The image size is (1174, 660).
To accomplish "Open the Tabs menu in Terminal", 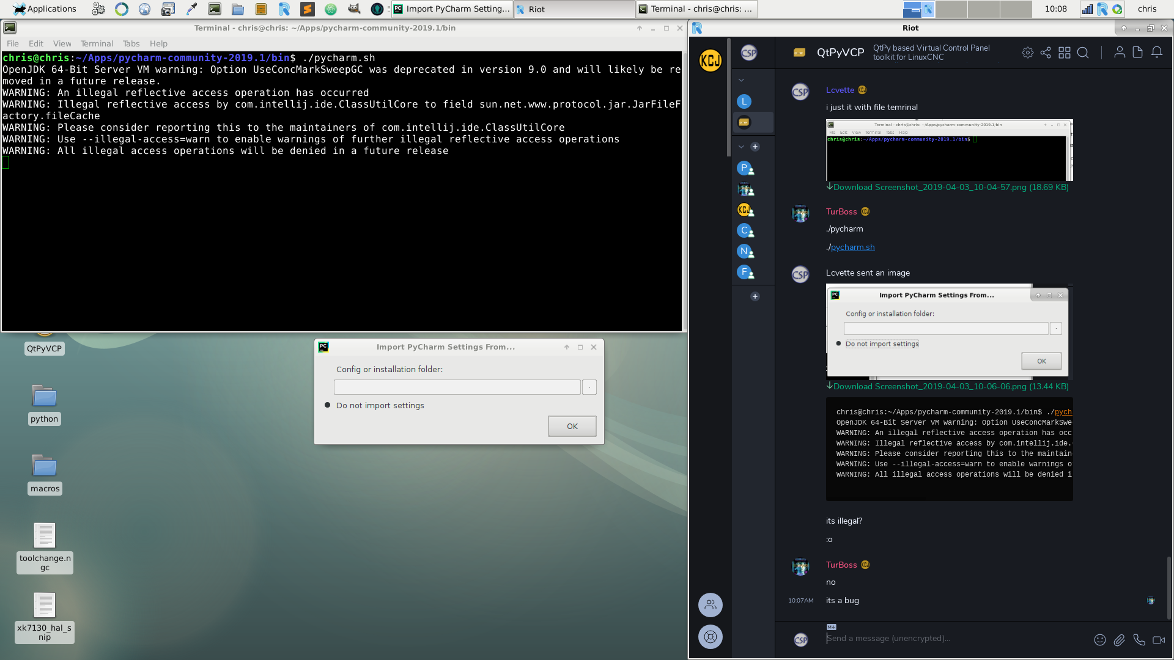I will 131,43.
